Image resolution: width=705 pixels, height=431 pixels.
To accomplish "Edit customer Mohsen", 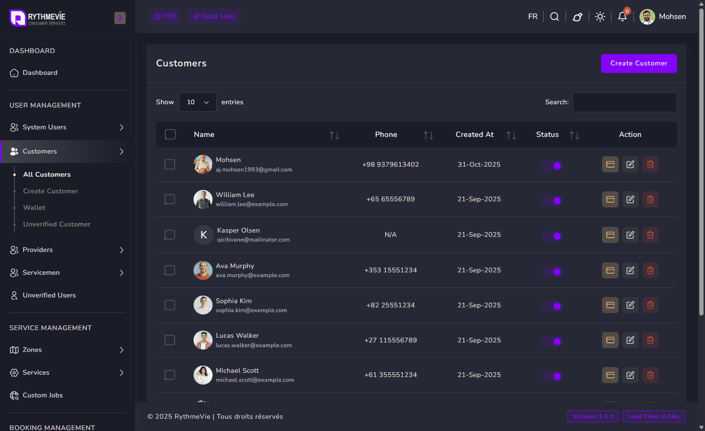I will (x=630, y=164).
